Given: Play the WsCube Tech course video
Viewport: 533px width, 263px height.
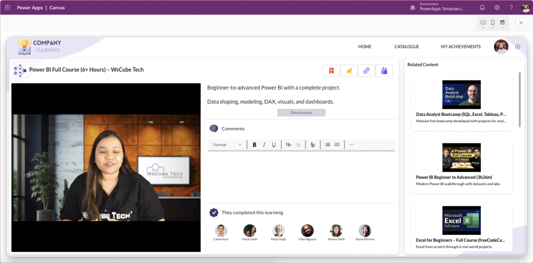Looking at the screenshot, I should 106,168.
